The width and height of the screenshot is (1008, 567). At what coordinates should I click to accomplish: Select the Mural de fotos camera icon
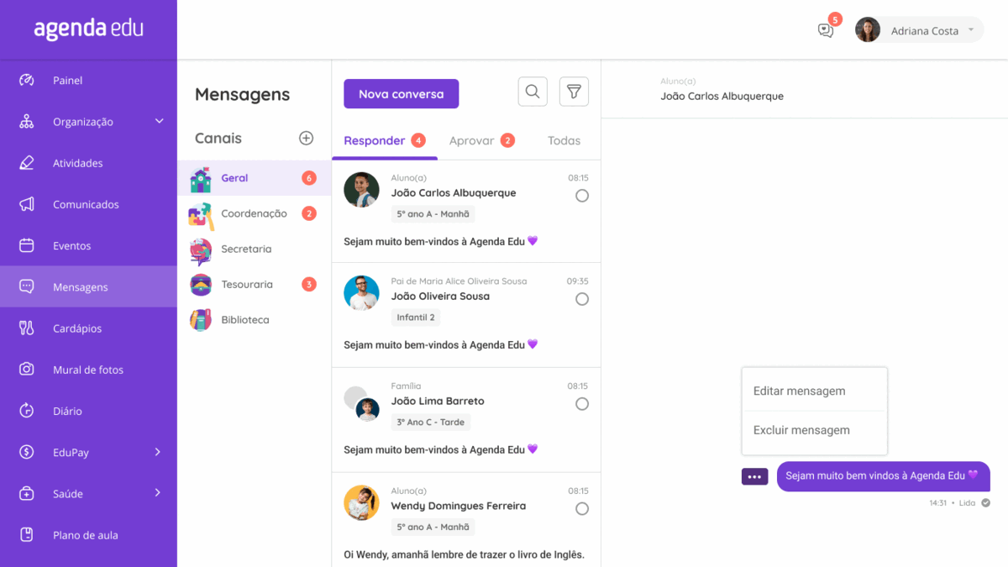tap(27, 370)
